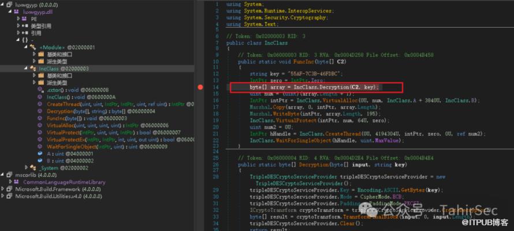The width and height of the screenshot is (514, 231).
Task: Click the Decryption method icon in tree
Action: 40,111
